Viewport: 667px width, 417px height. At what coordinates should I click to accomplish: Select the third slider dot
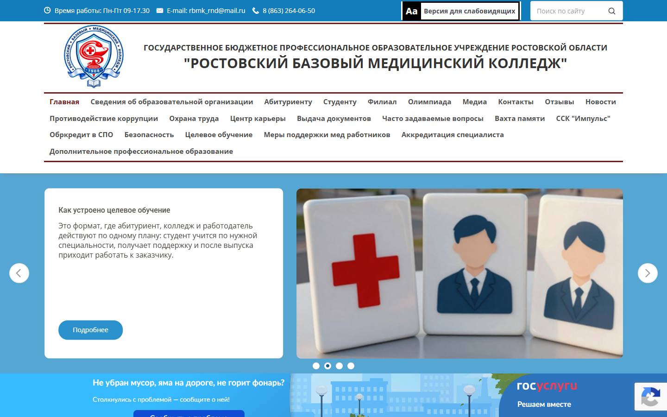(339, 366)
